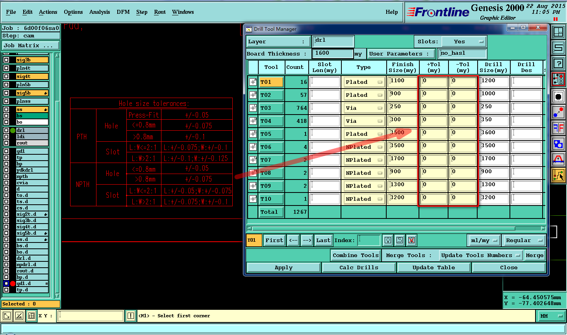567x335 pixels.
Task: Click the X Y coordinate input field
Action: (91, 316)
